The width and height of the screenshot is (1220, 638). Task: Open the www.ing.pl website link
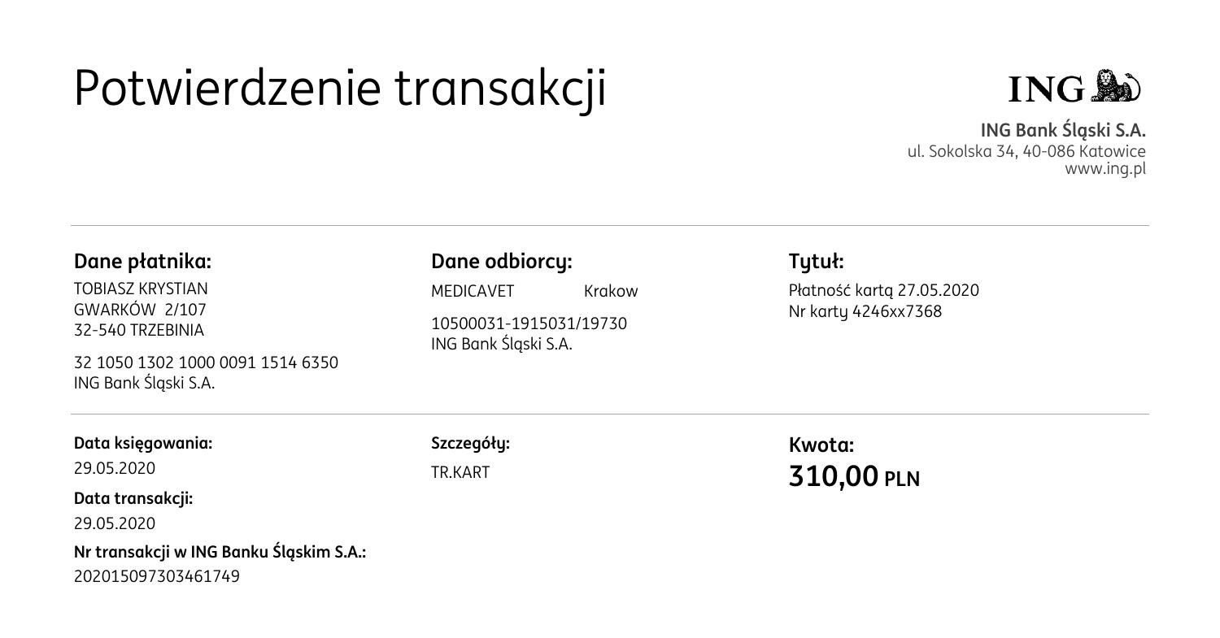[x=1105, y=169]
